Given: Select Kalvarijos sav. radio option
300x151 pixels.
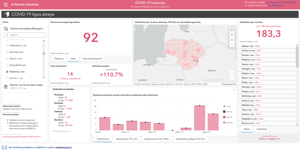Looking at the screenshot, I should coord(7,52).
